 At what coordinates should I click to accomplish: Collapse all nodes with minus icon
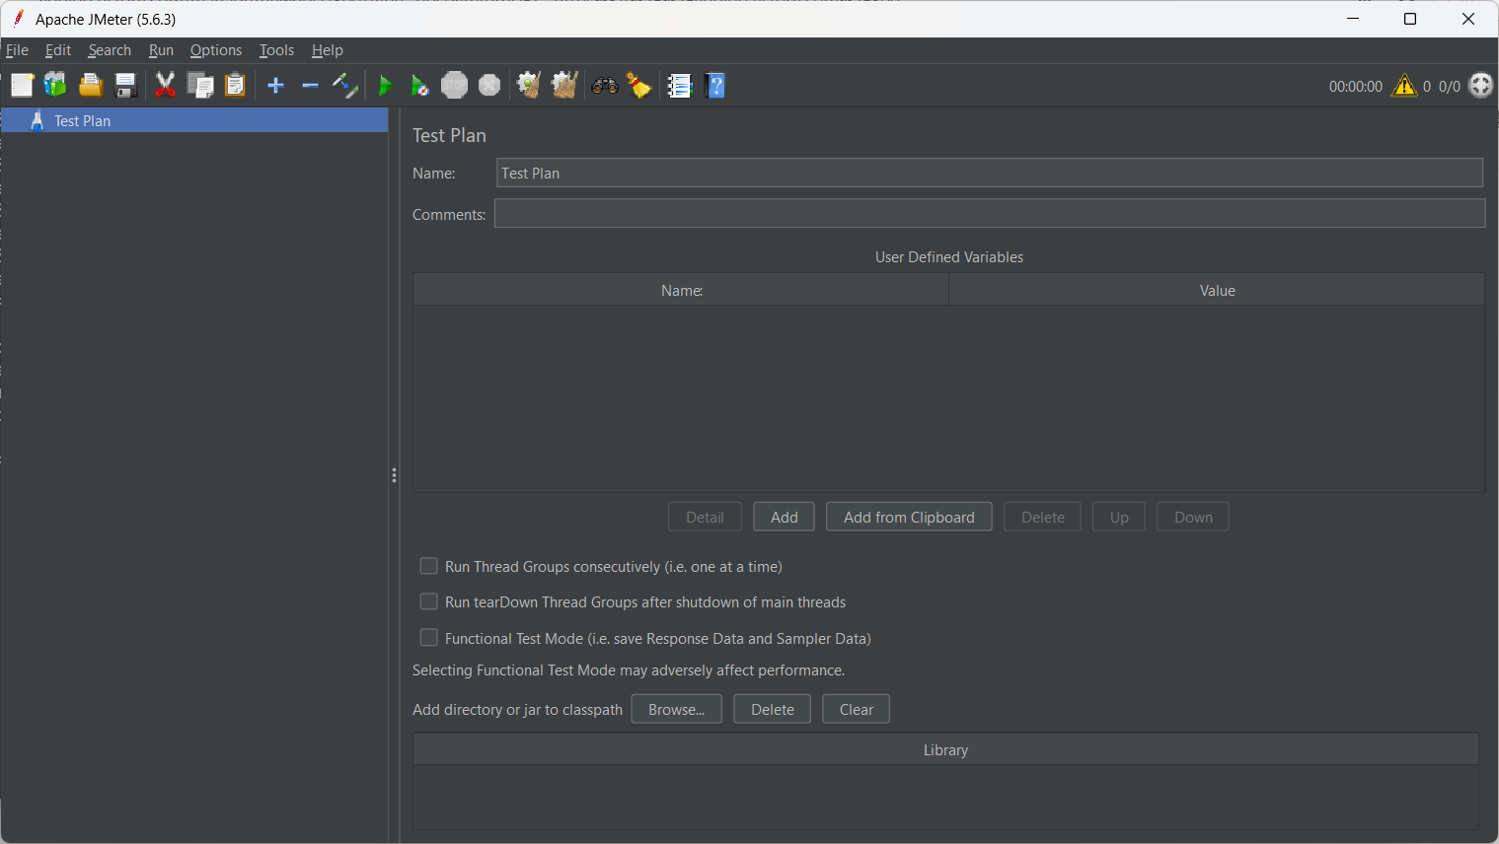[x=310, y=86]
